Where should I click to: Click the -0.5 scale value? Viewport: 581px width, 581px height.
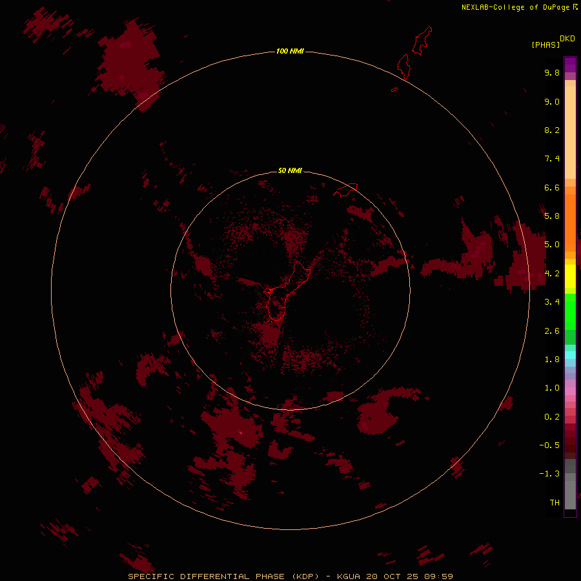[549, 445]
